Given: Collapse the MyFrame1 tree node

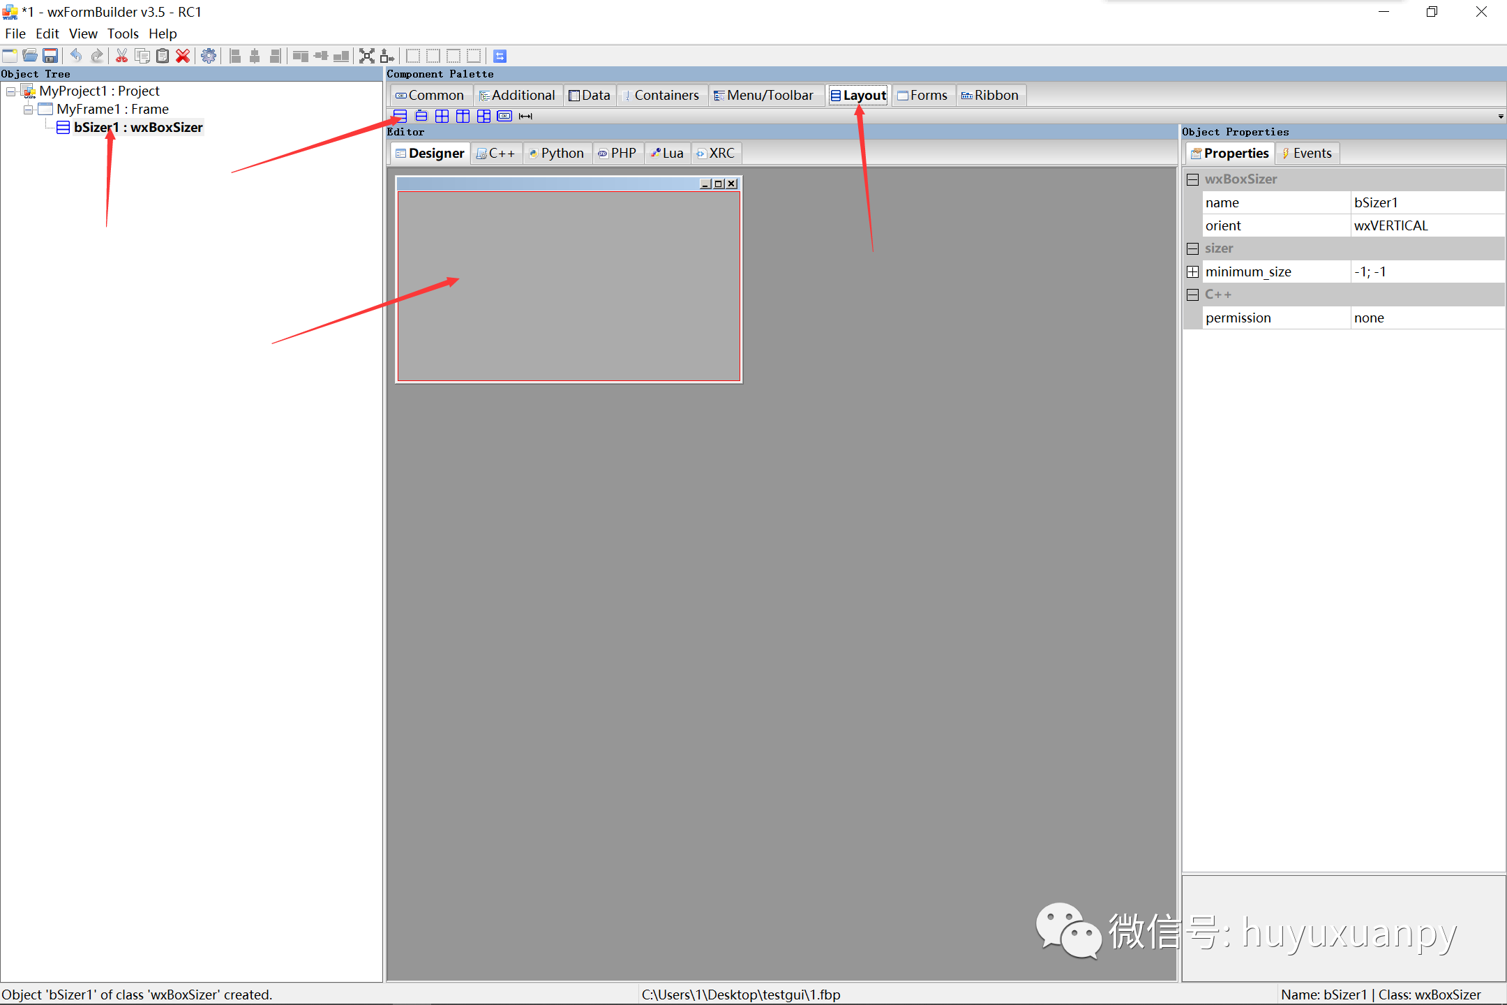Looking at the screenshot, I should coord(28,110).
